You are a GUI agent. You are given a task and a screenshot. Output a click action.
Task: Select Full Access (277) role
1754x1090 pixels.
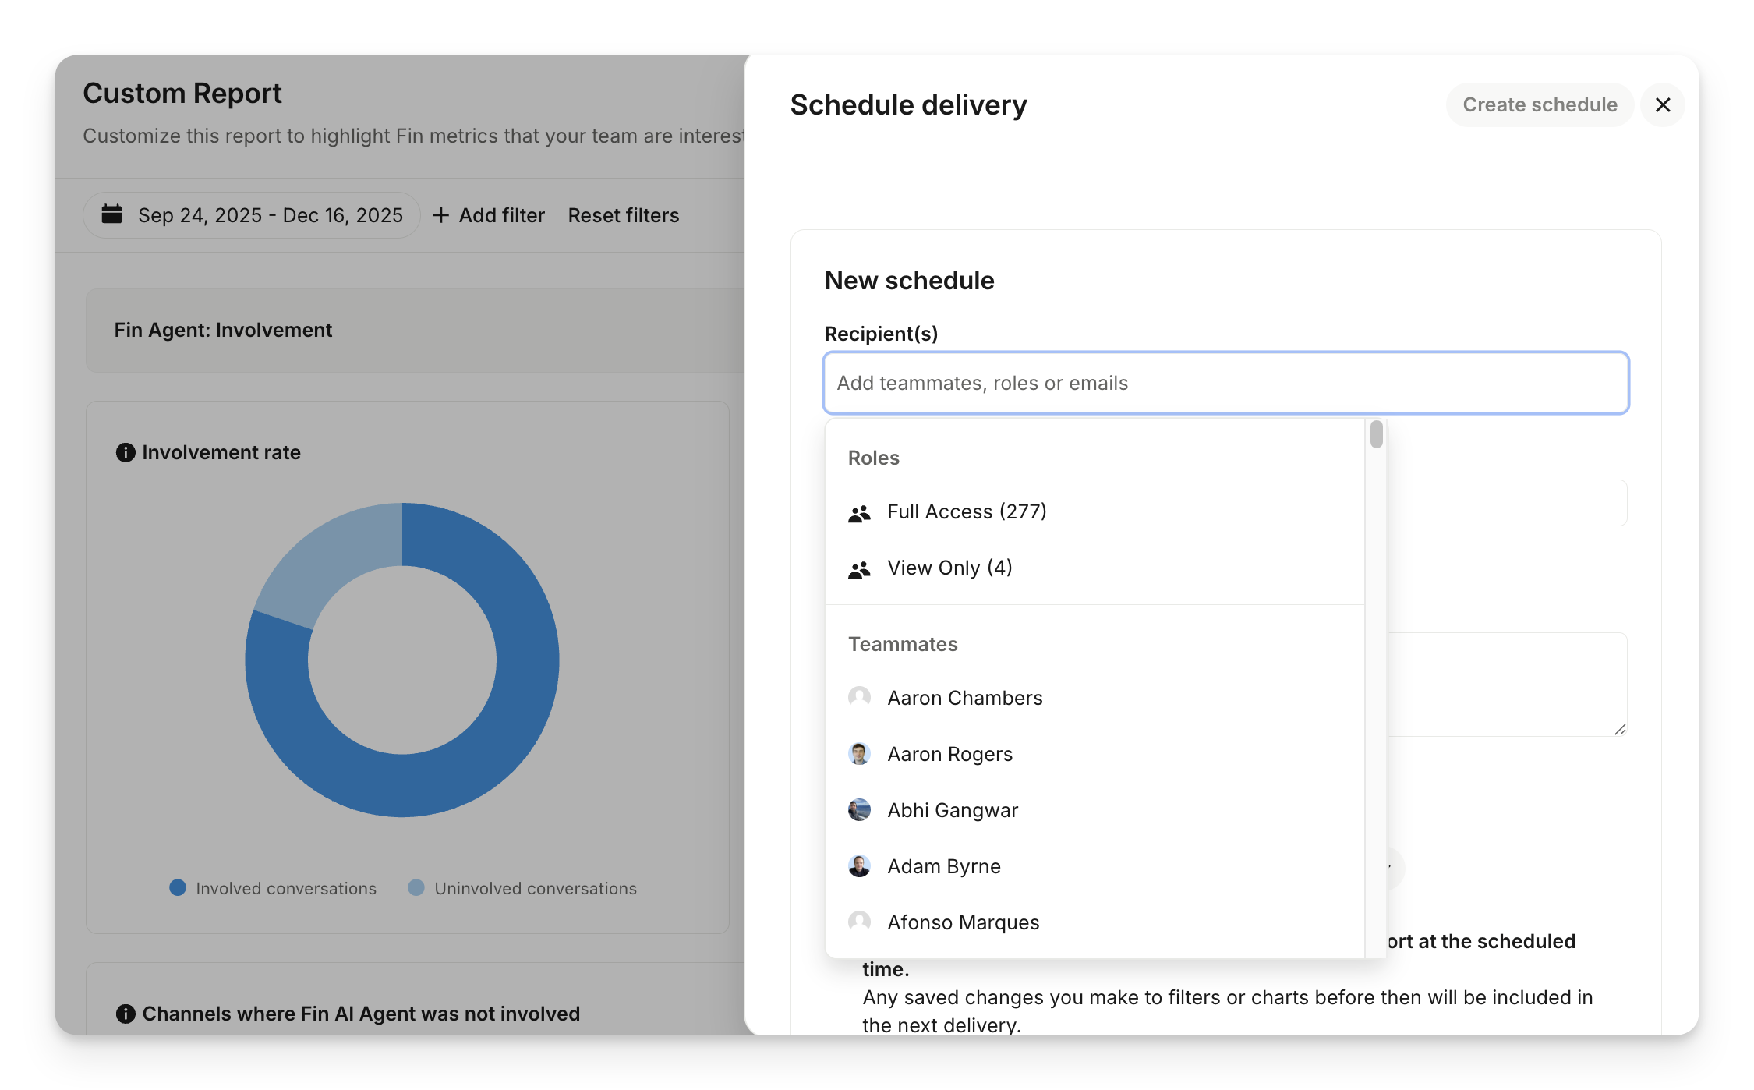click(967, 512)
